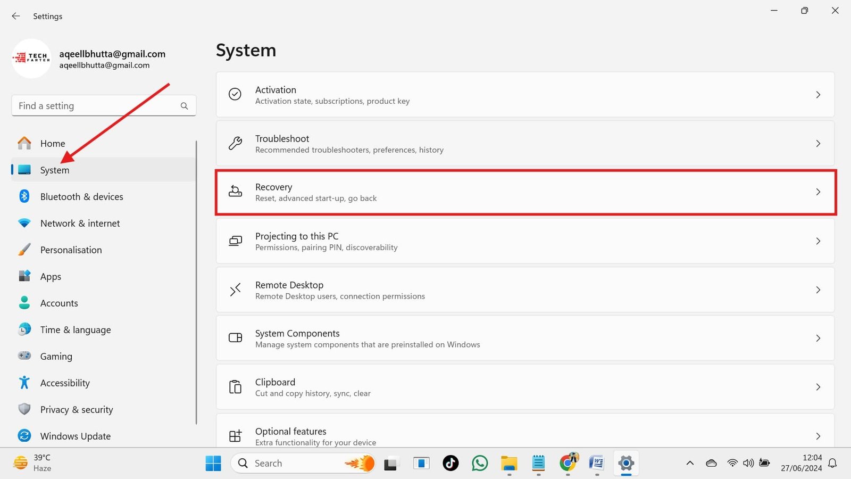
Task: Open Accounts settings
Action: 59,303
